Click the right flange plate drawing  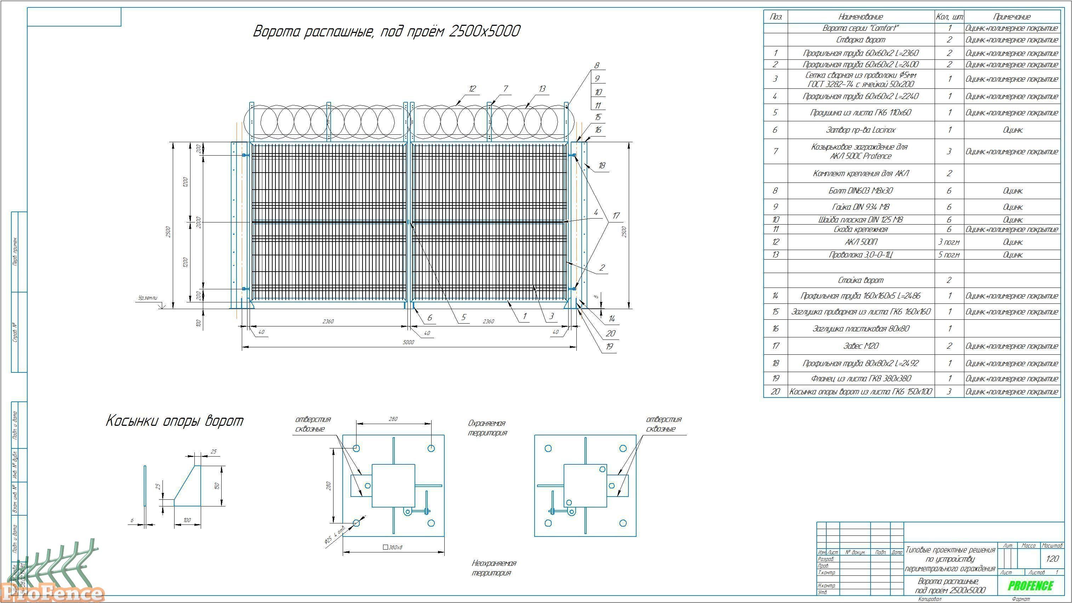click(x=585, y=486)
